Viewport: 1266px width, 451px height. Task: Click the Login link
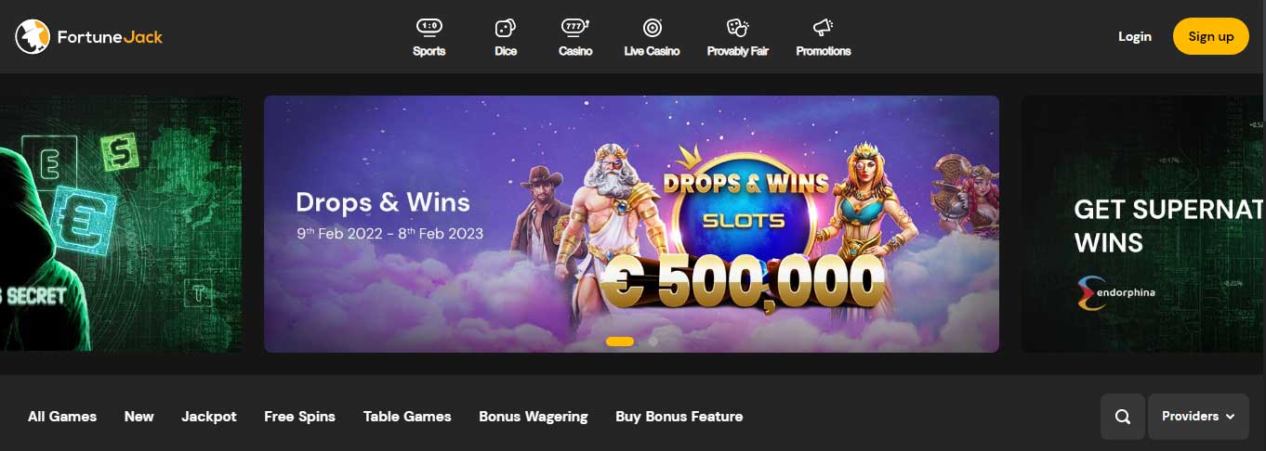point(1135,36)
